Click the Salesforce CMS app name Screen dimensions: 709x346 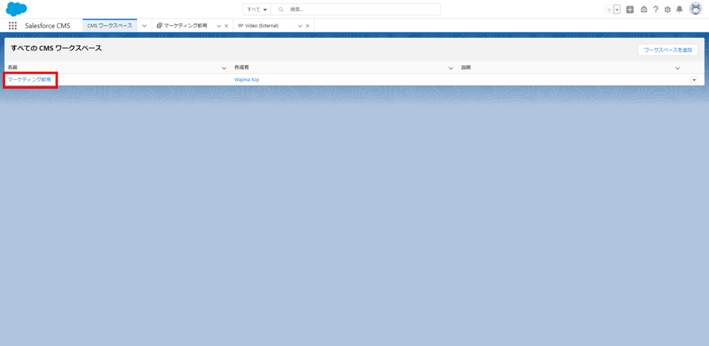coord(47,26)
